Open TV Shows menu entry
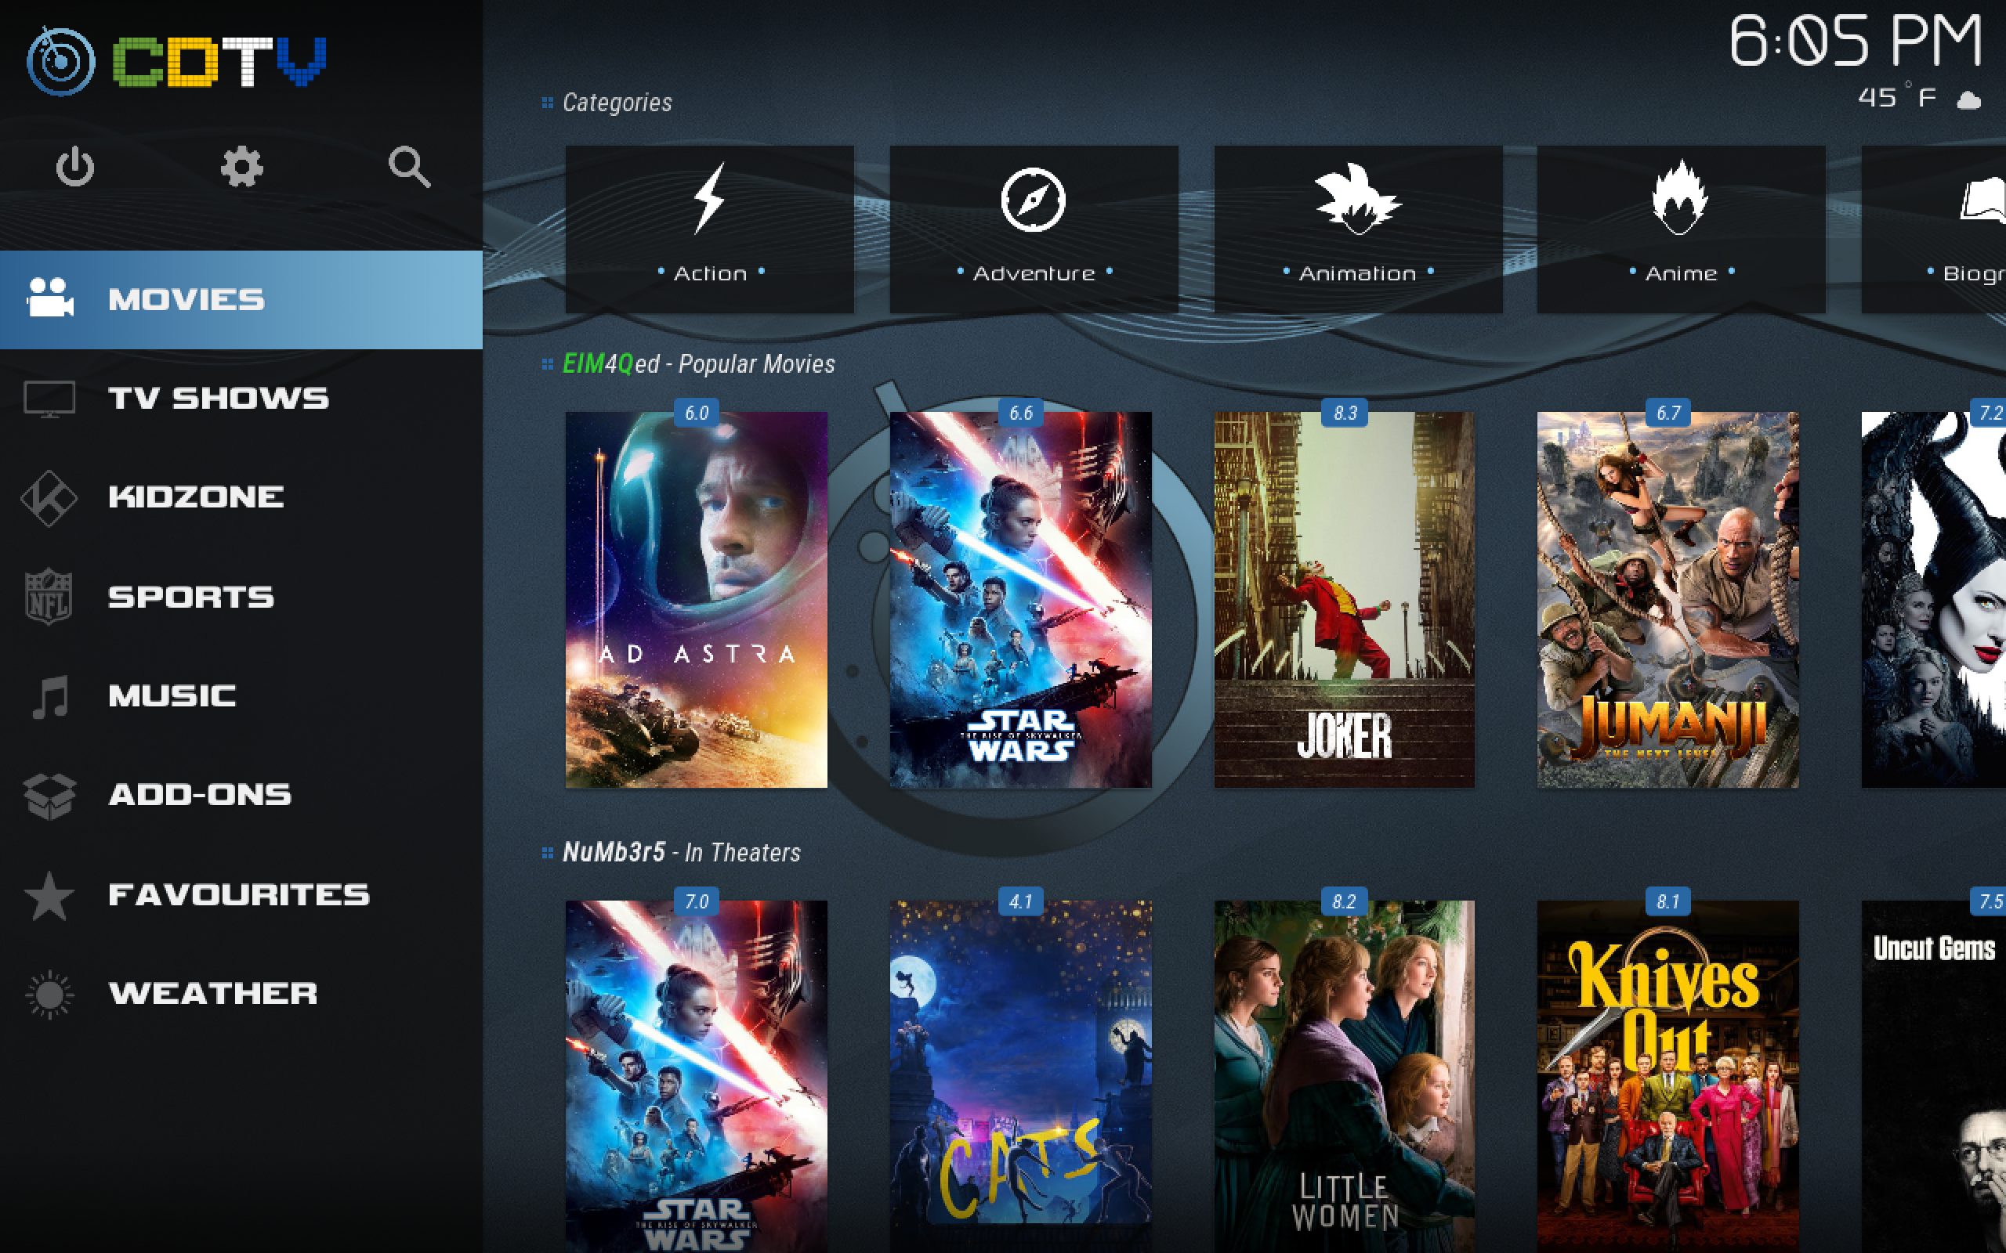Image resolution: width=2006 pixels, height=1253 pixels. coord(219,399)
